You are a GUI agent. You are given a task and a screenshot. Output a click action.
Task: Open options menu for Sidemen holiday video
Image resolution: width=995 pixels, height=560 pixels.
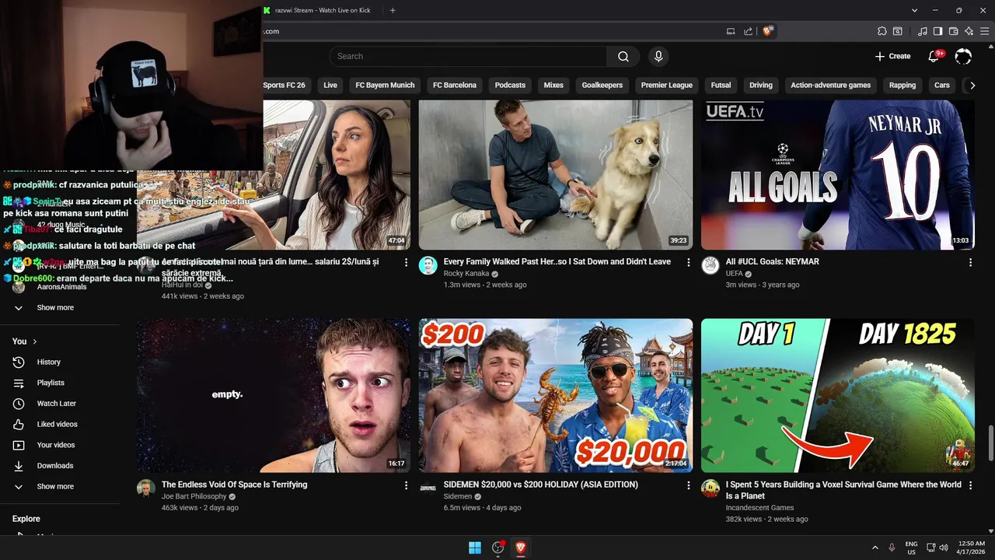(x=688, y=485)
